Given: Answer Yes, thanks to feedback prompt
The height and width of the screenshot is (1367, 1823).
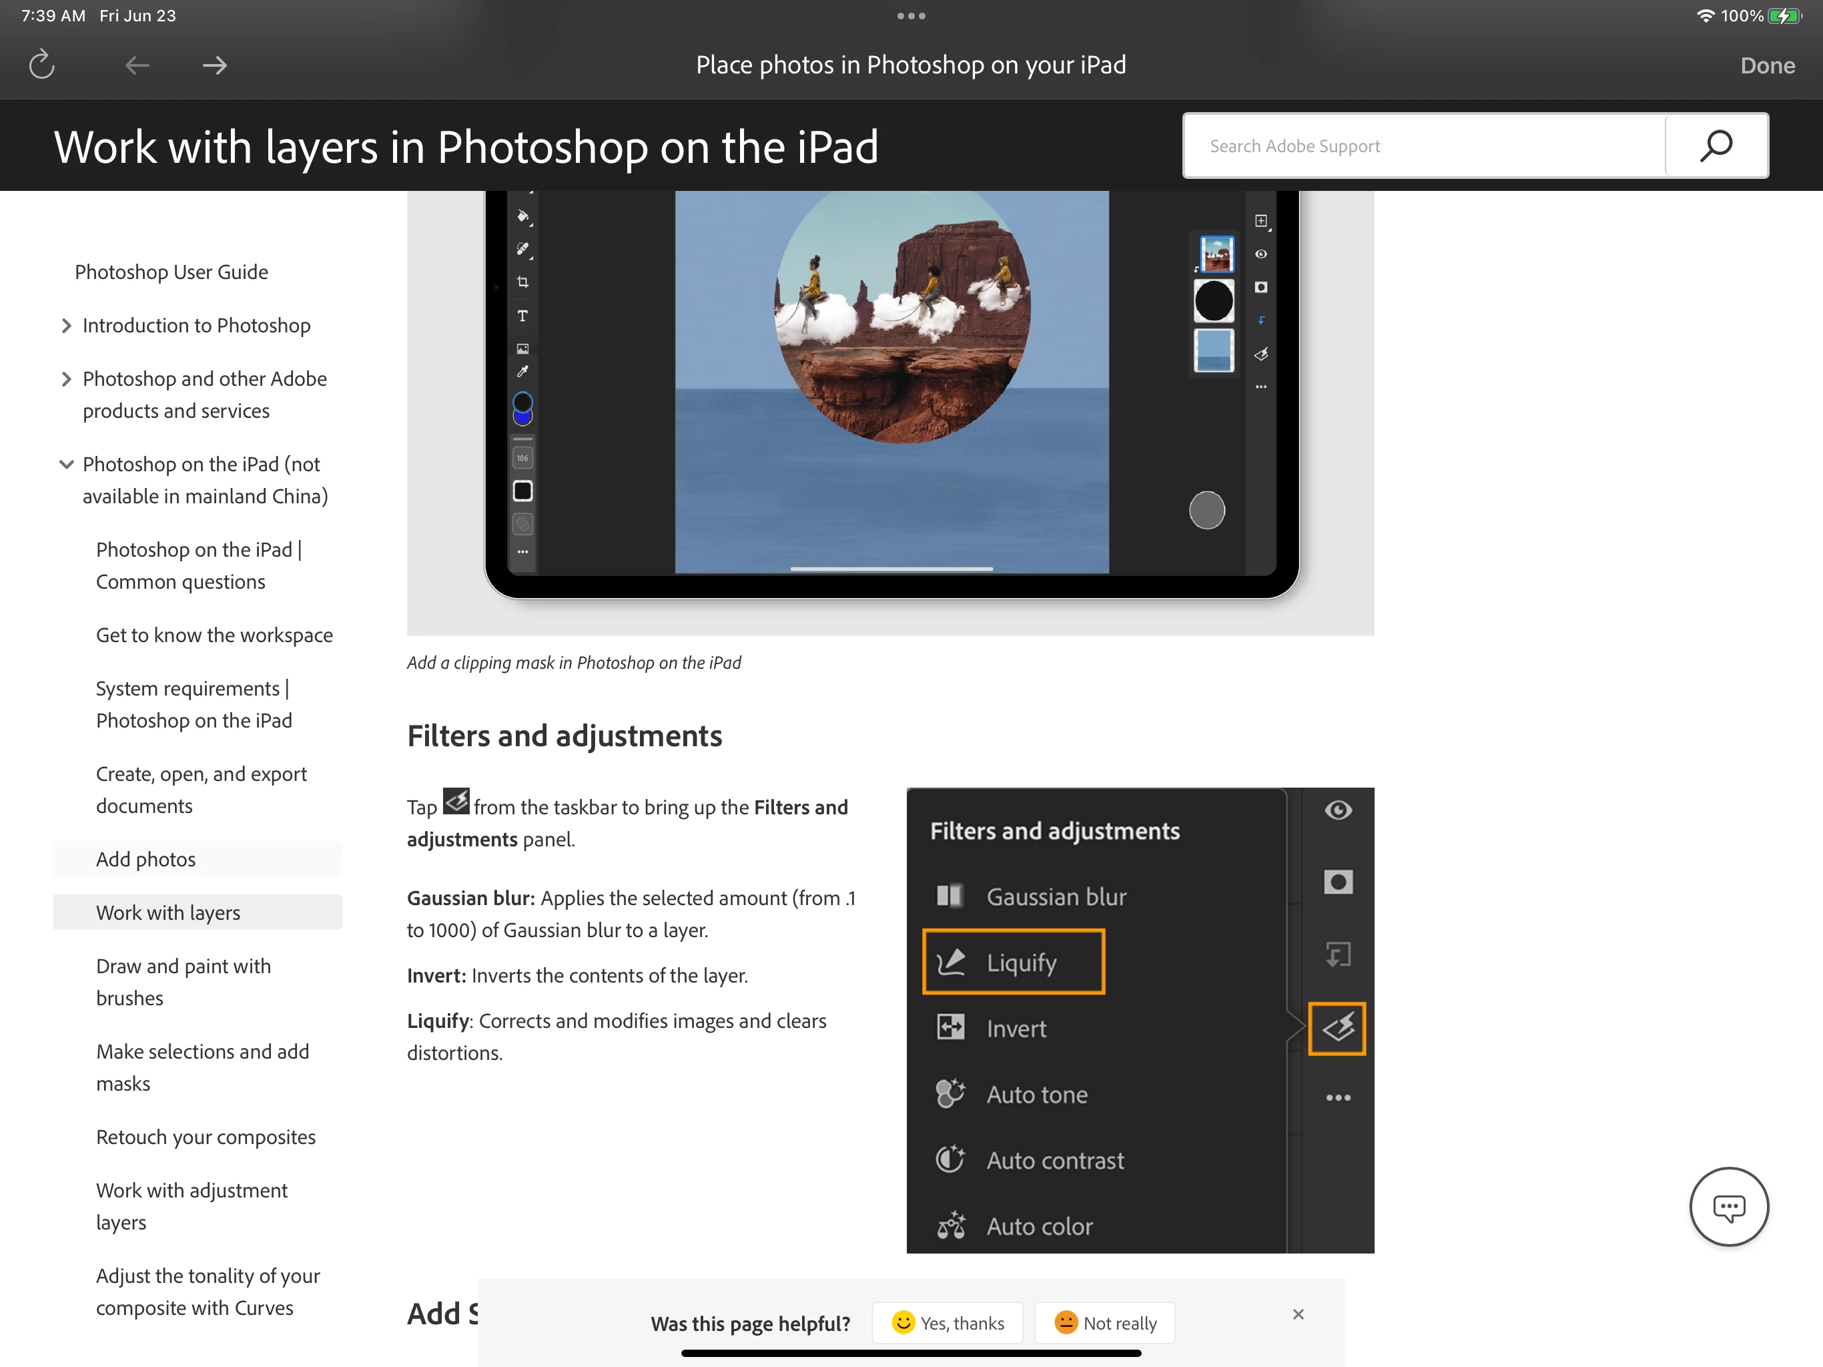Looking at the screenshot, I should [948, 1322].
